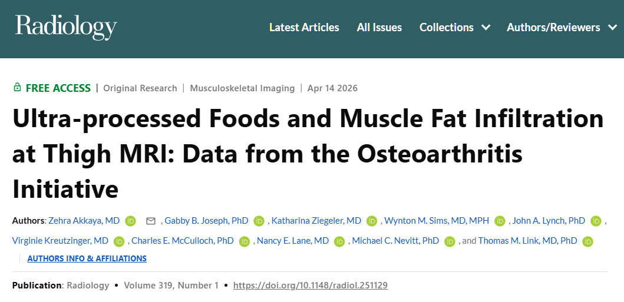Click the email envelope icon for Zehra Akkaya
The image size is (624, 302).
click(x=151, y=221)
